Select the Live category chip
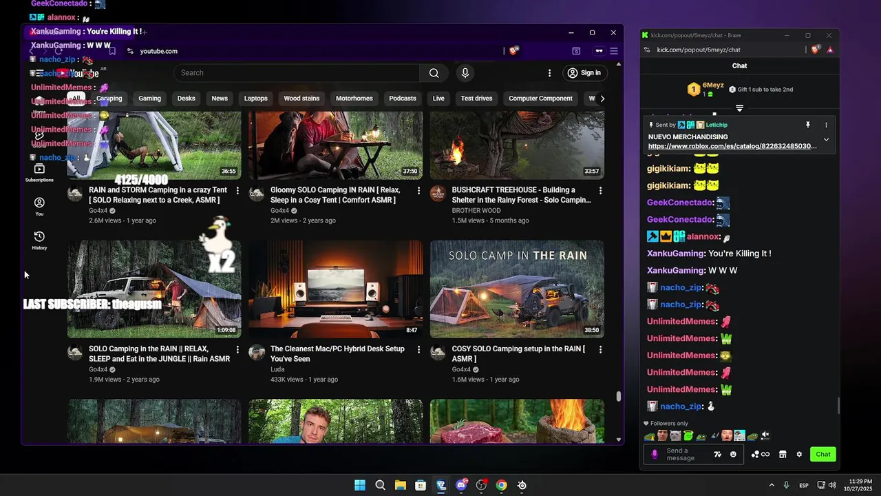The height and width of the screenshot is (496, 881). [438, 99]
